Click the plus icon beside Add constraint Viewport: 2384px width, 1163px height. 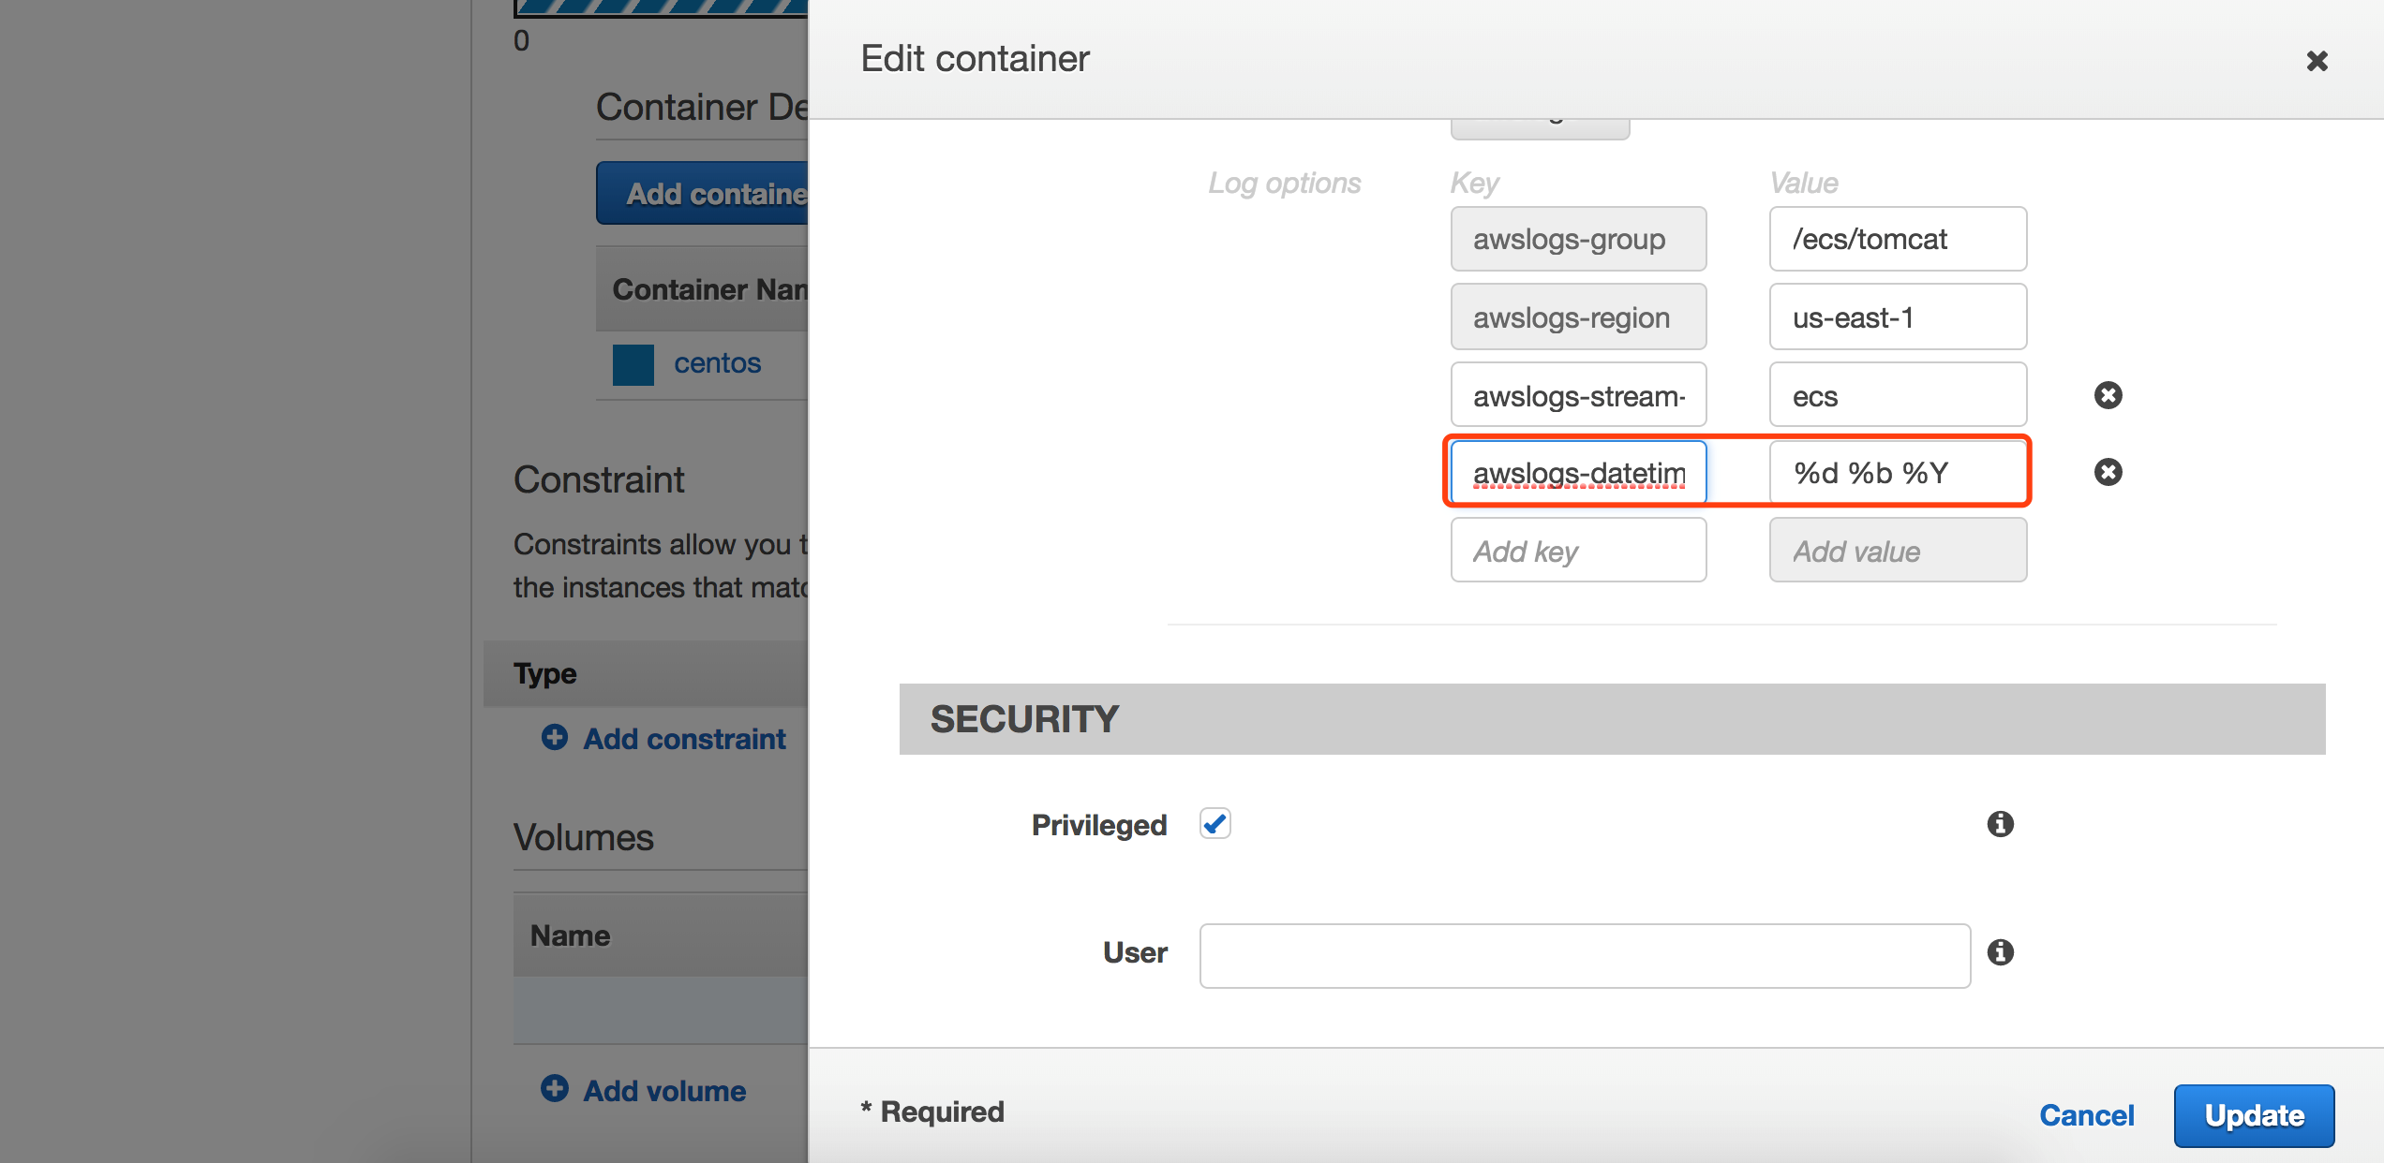[555, 738]
